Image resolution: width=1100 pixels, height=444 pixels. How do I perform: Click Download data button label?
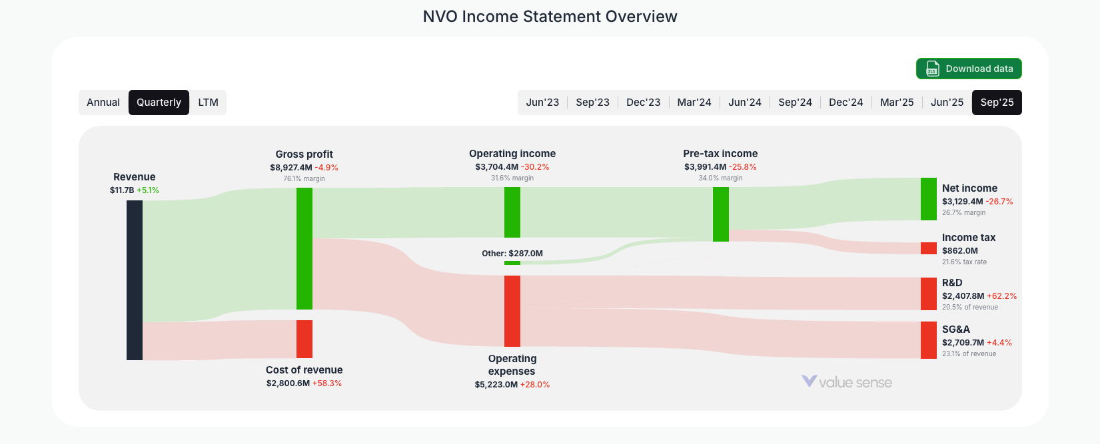[x=979, y=69]
